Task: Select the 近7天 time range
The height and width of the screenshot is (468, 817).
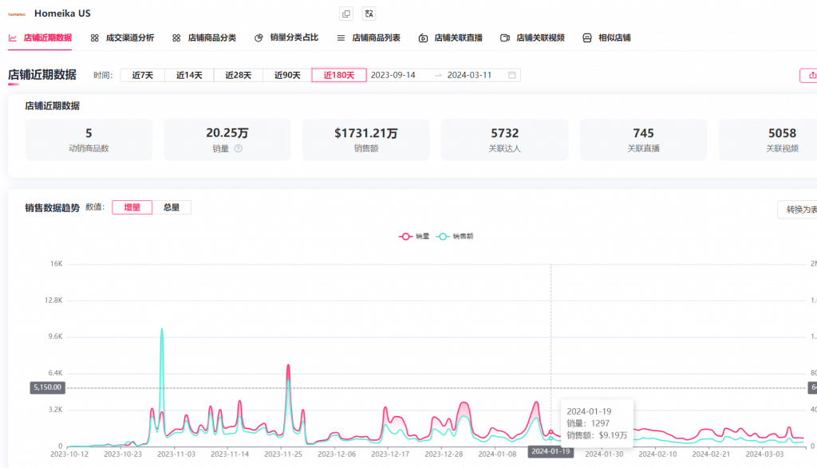Action: click(x=142, y=75)
